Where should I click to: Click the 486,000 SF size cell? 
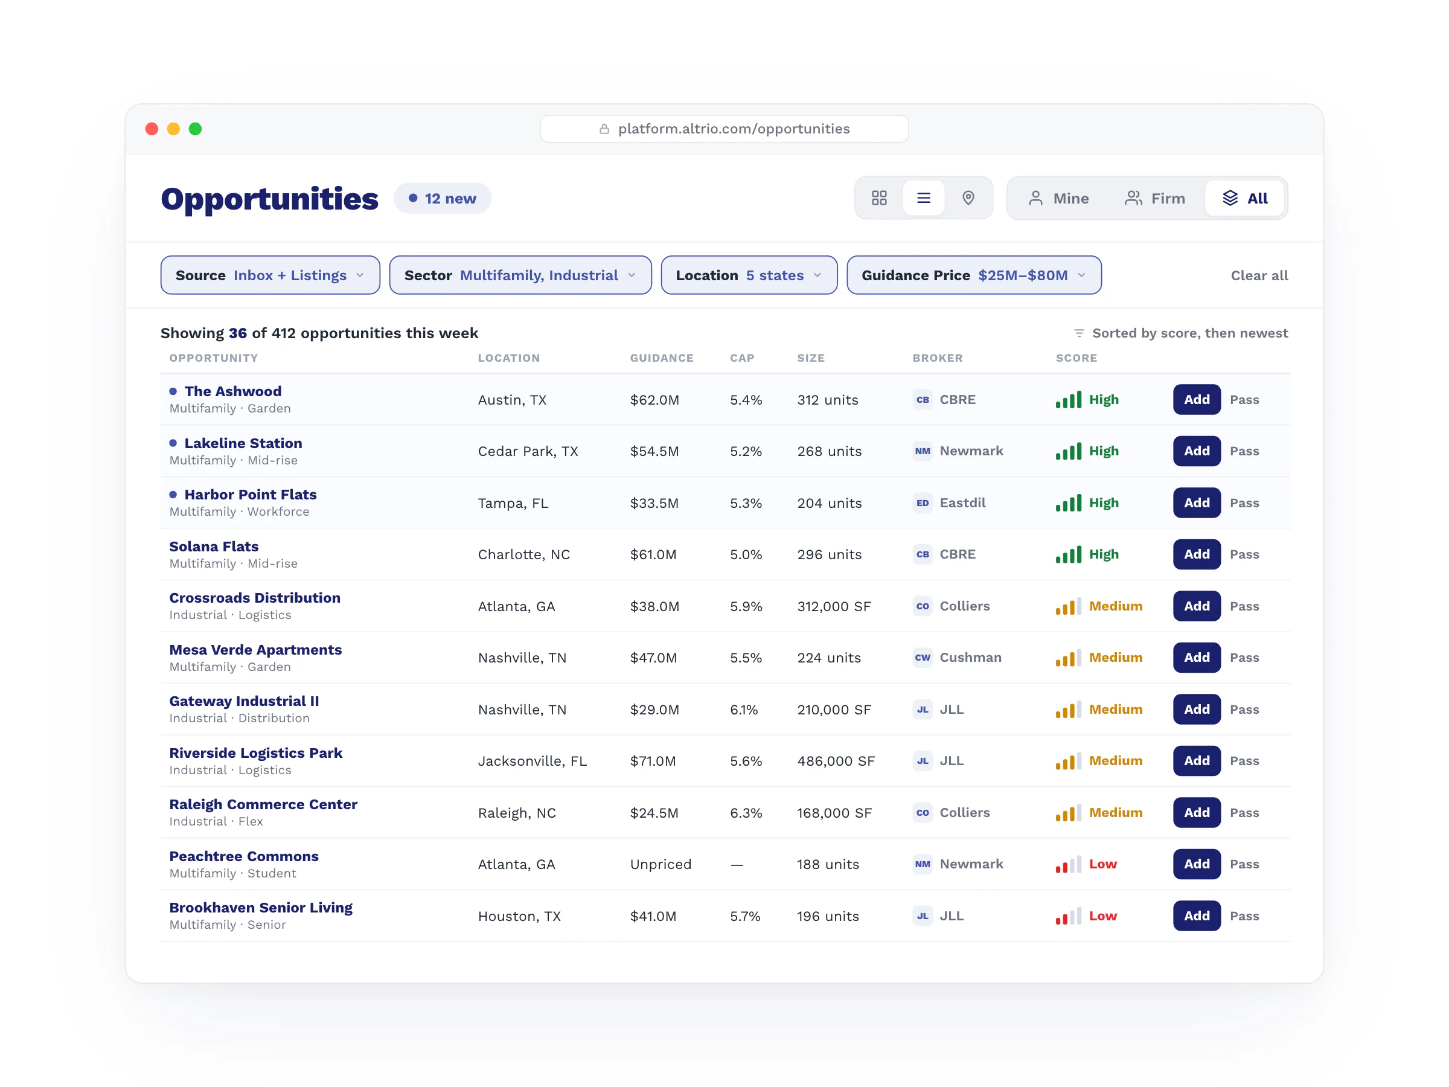point(835,761)
